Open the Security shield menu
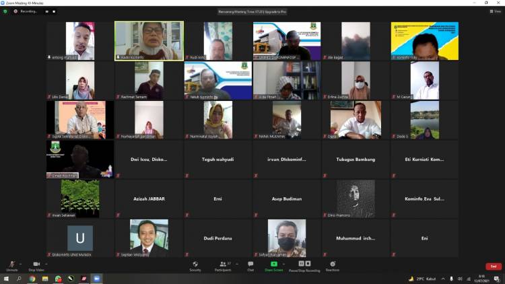The width and height of the screenshot is (505, 284). [x=195, y=266]
